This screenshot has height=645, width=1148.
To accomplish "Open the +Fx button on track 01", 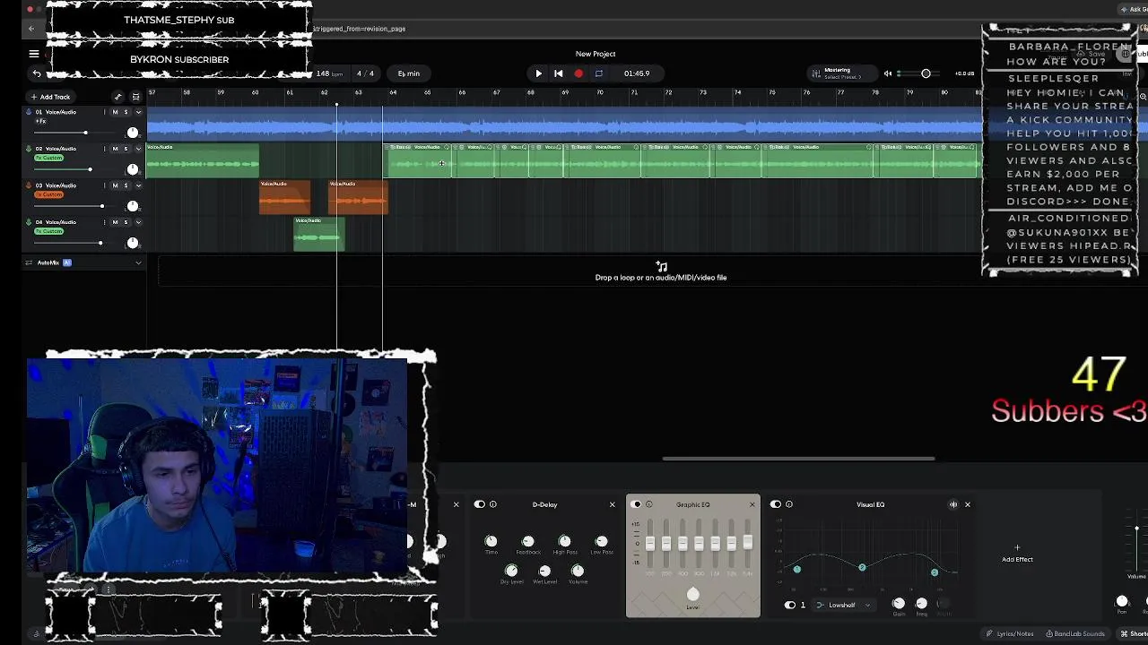I will pos(40,121).
